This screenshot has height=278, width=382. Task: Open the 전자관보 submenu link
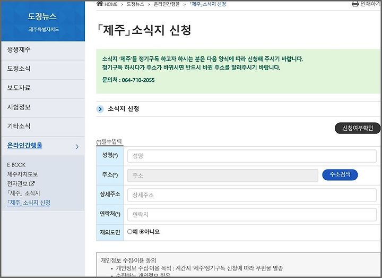(x=18, y=183)
